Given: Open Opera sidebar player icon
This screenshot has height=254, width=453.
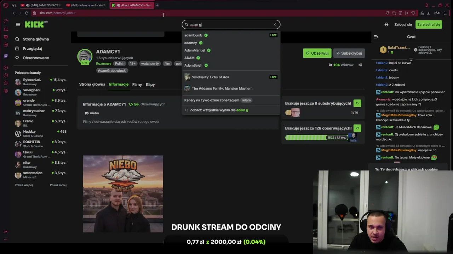Looking at the screenshot, I should pyautogui.click(x=6, y=67).
